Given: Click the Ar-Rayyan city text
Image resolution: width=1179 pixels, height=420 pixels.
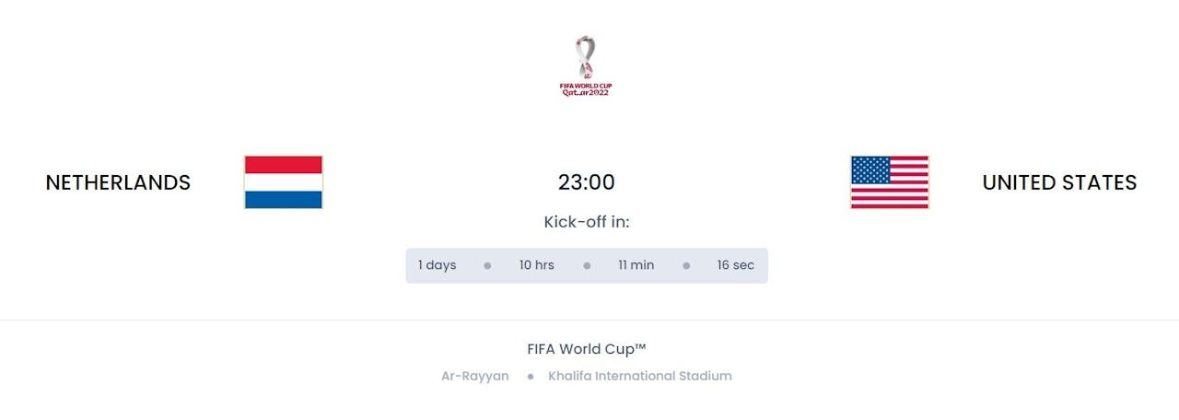Looking at the screenshot, I should (x=475, y=376).
